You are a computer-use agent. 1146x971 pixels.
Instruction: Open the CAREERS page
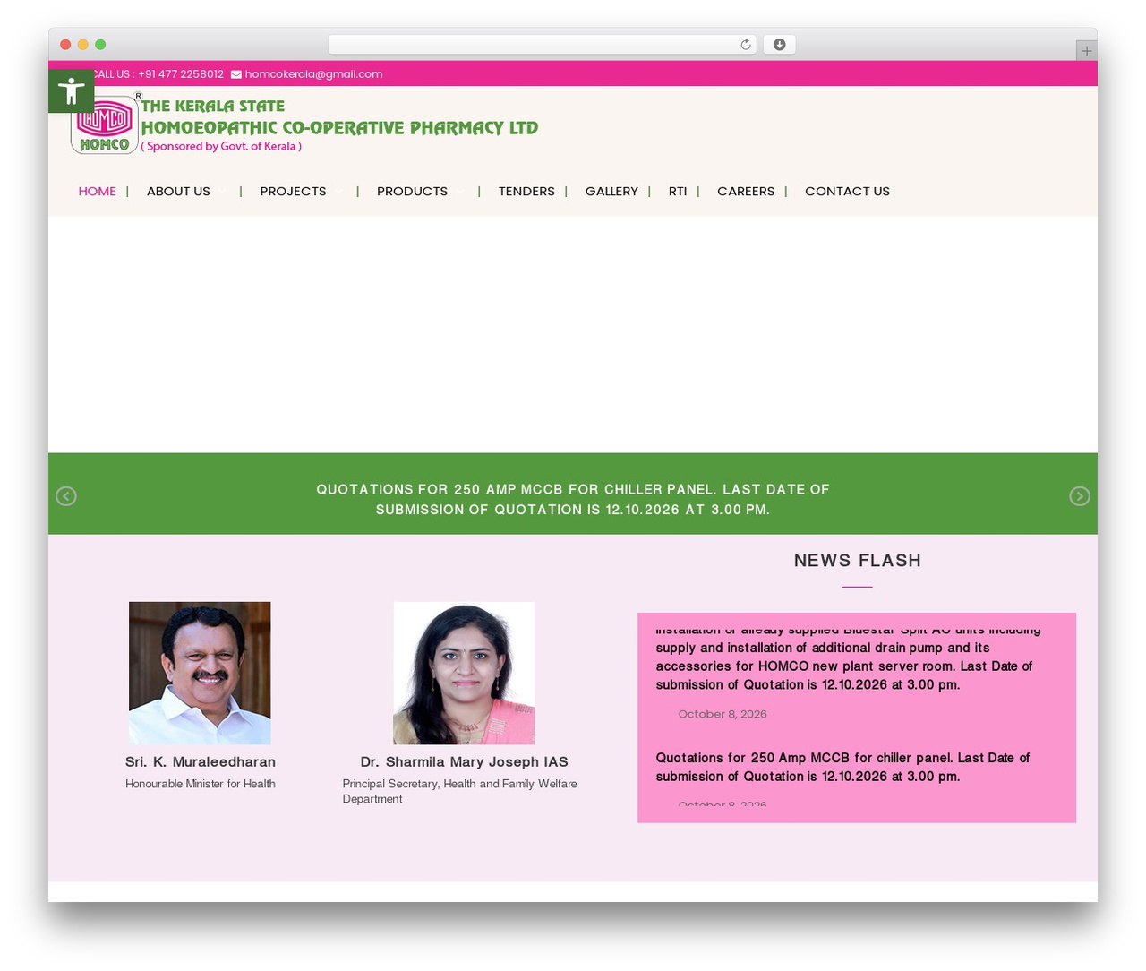[746, 191]
